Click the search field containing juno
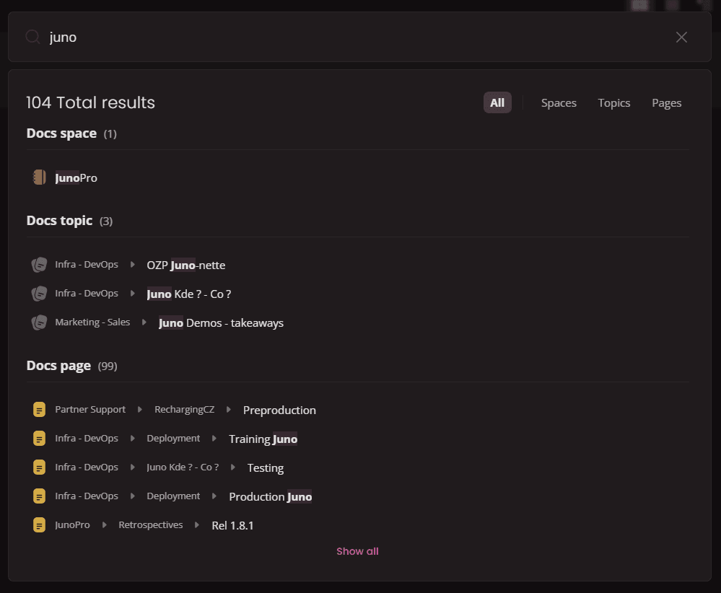721x593 pixels. 359,37
